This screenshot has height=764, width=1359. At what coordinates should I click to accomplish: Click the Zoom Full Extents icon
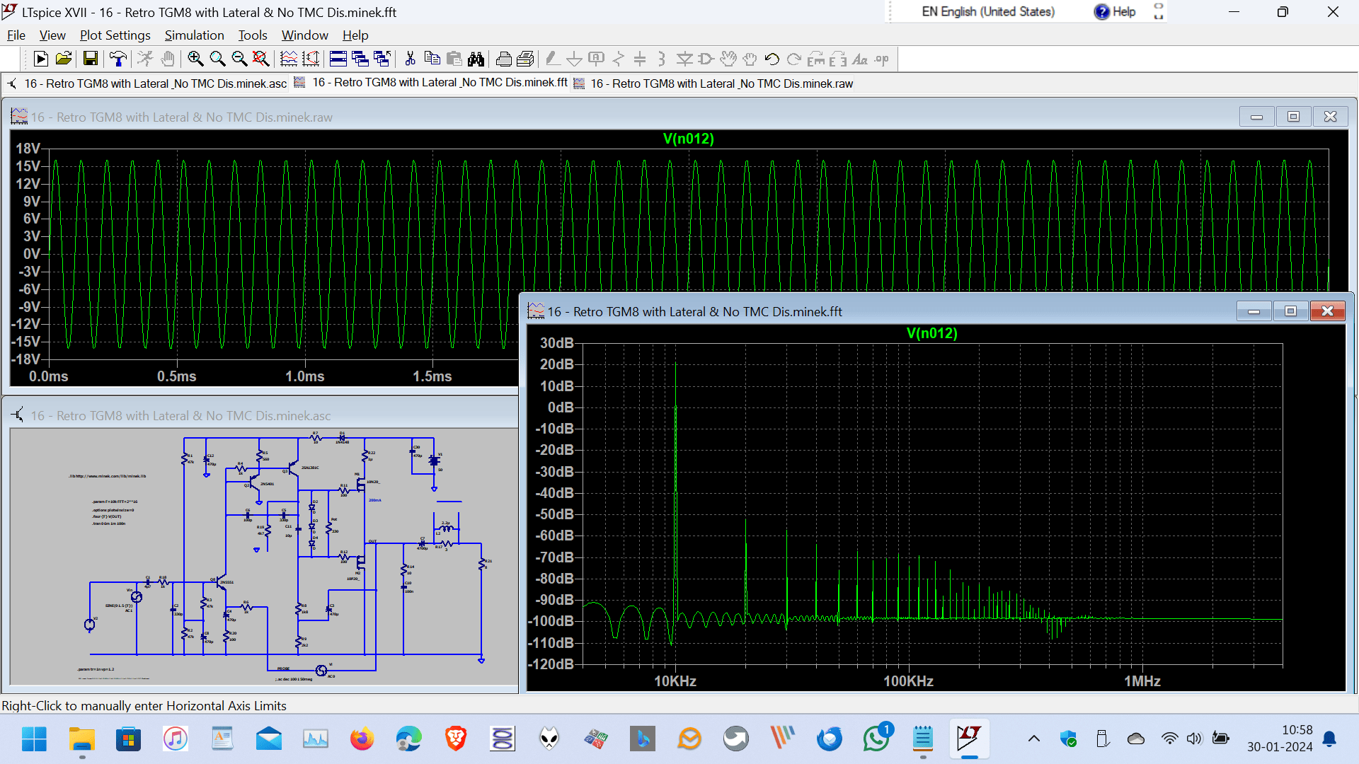click(260, 59)
